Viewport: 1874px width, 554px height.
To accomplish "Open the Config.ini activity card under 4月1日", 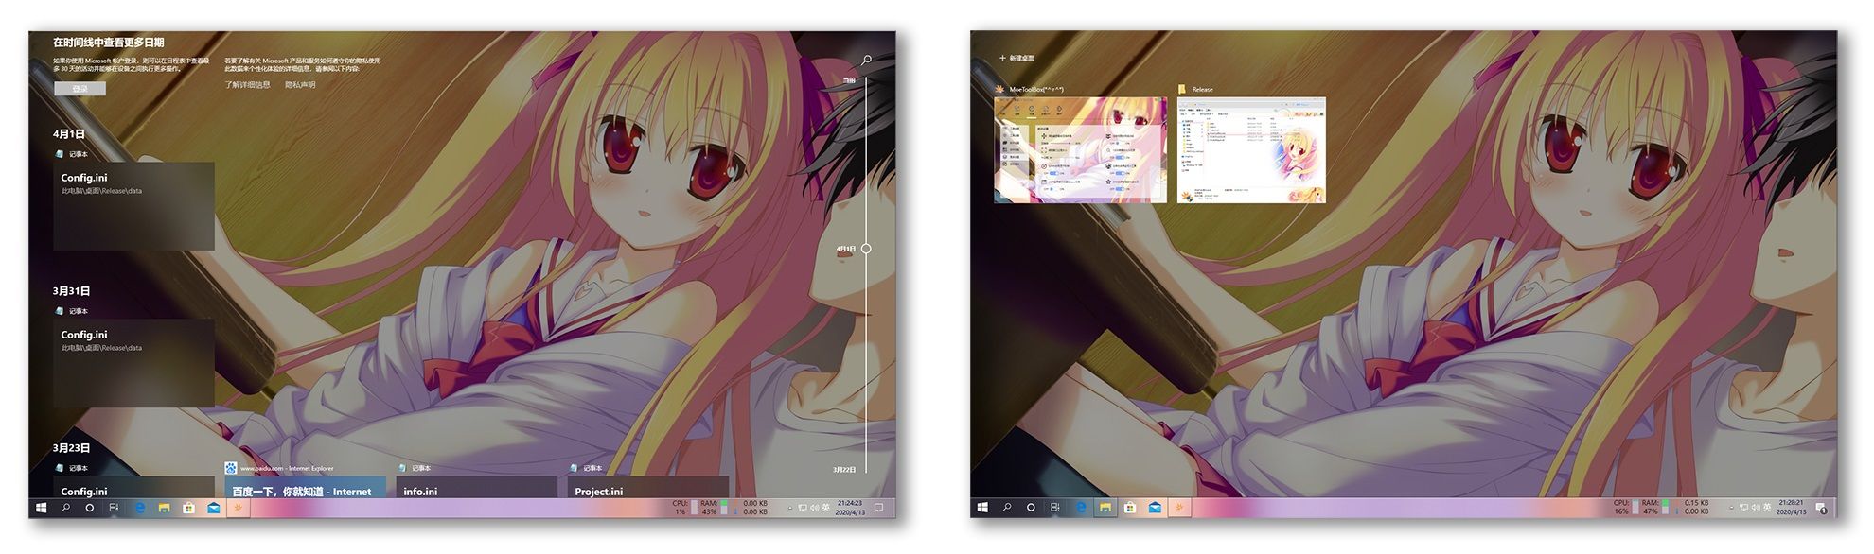I will [133, 206].
